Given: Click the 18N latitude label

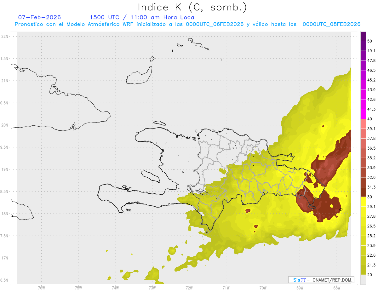Looking at the screenshot, I should (x=5, y=214).
